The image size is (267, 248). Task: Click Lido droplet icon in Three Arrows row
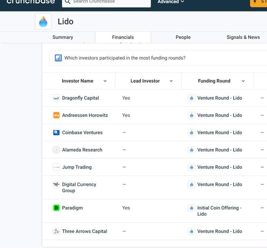[192, 231]
